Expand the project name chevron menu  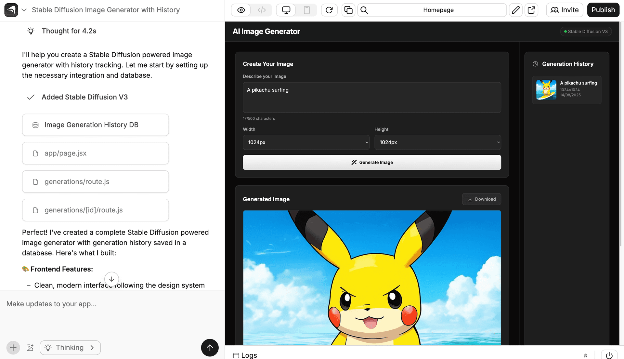tap(24, 10)
